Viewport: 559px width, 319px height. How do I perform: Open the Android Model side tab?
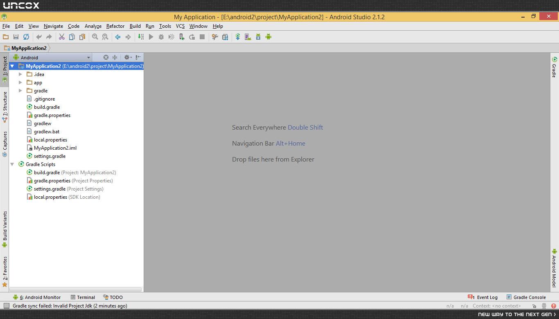click(x=554, y=268)
